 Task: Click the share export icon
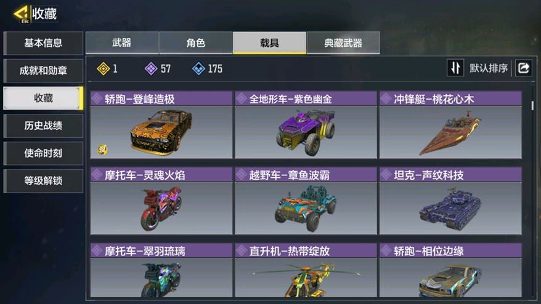523,68
